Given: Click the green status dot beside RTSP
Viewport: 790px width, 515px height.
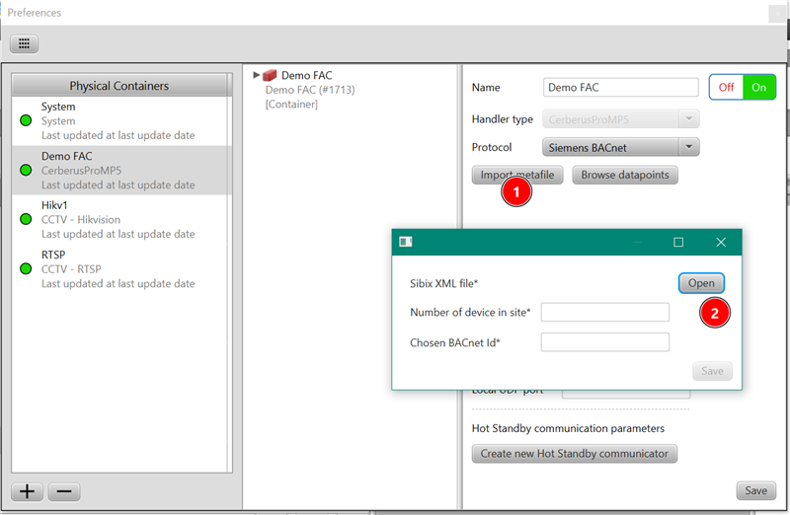Looking at the screenshot, I should (26, 268).
